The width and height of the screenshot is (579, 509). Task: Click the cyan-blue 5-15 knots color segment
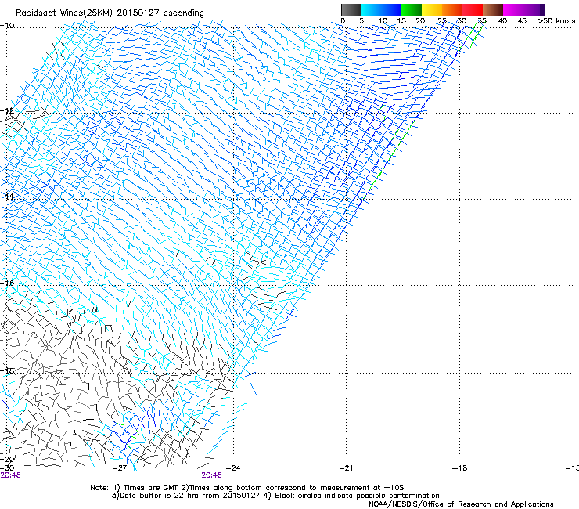381,9
